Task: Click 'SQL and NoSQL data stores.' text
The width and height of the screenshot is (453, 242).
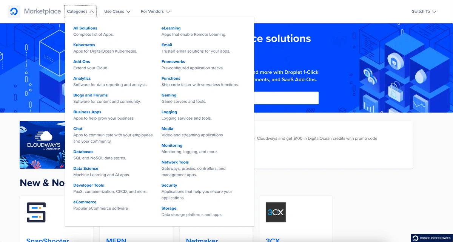Action: click(100, 158)
